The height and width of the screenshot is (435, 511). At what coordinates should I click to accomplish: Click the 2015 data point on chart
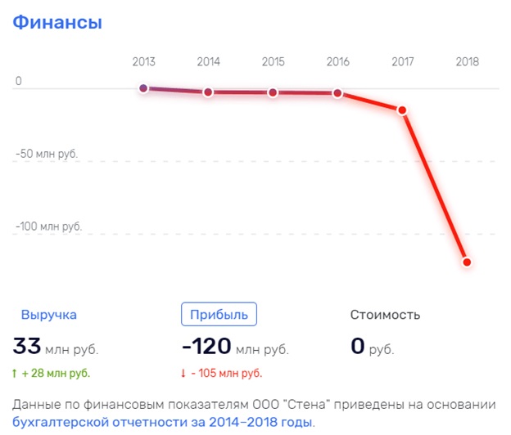click(273, 92)
